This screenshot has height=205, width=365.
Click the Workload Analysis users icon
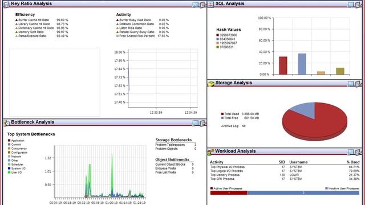click(211, 152)
